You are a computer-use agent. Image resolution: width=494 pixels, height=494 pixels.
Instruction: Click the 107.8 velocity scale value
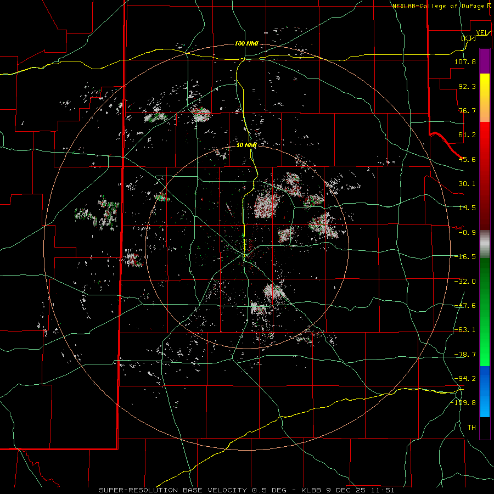coord(465,61)
